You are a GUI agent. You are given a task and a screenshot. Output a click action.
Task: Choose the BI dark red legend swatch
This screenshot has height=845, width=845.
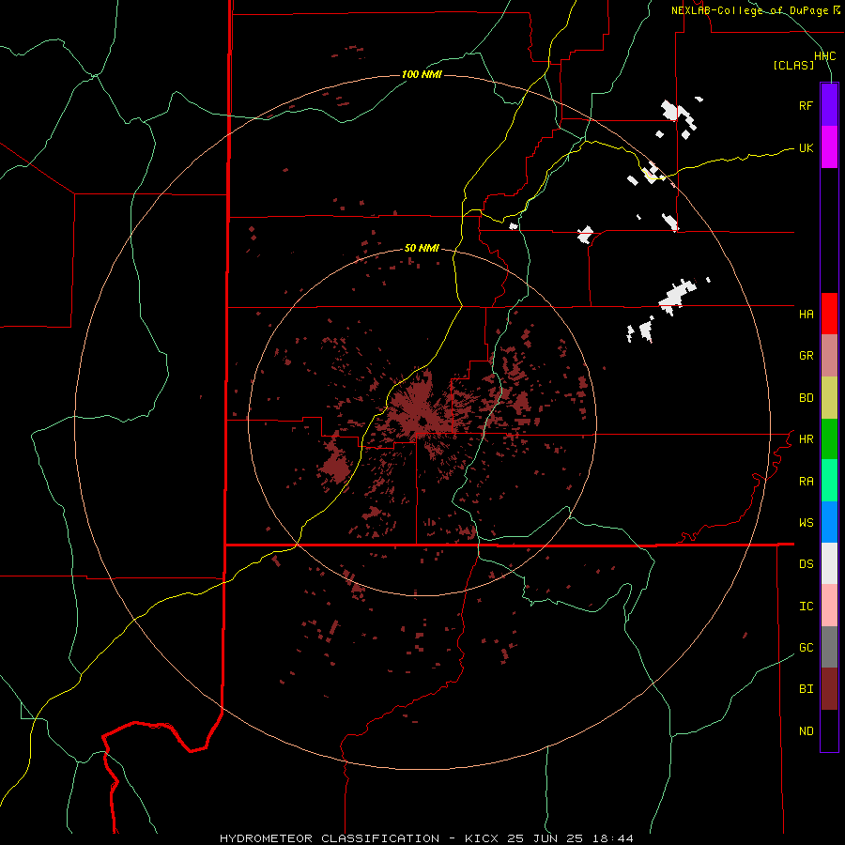(x=829, y=689)
